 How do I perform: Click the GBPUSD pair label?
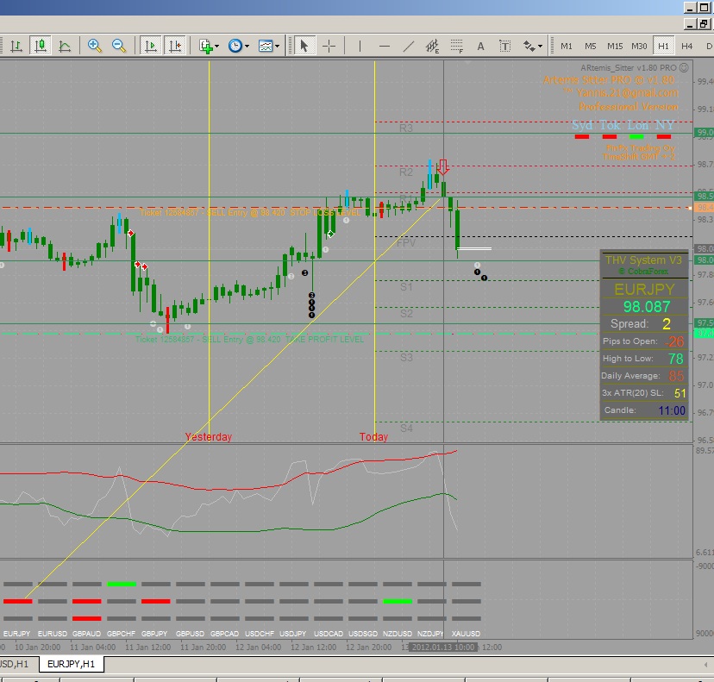click(190, 633)
